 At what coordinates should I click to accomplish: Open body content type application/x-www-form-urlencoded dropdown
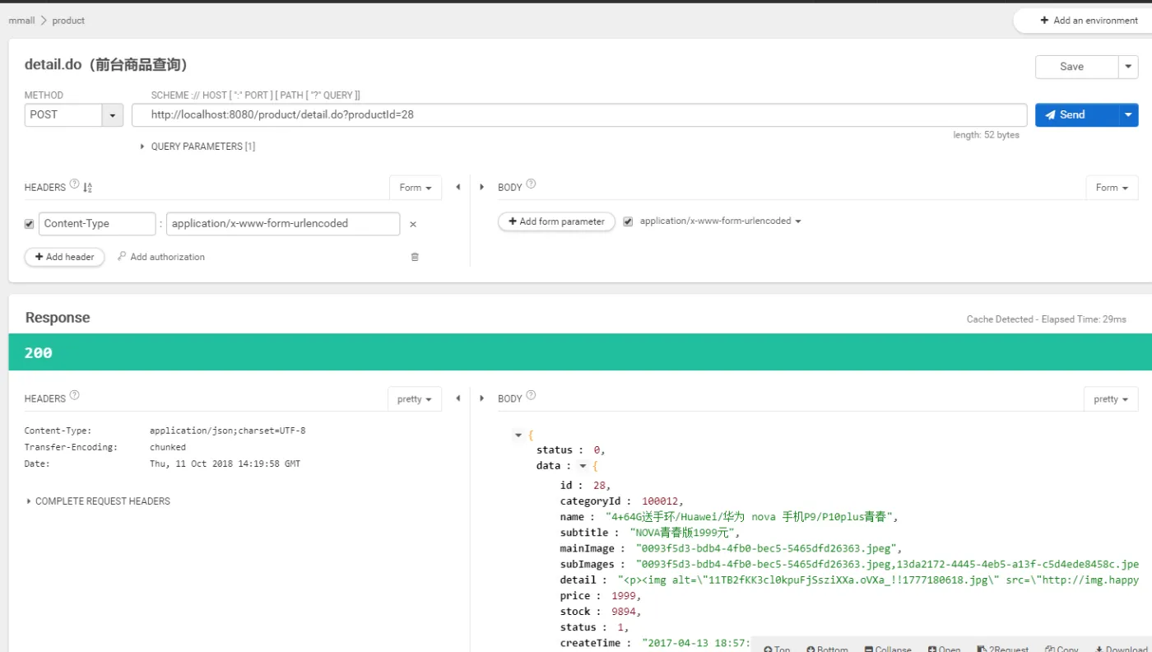pos(720,221)
